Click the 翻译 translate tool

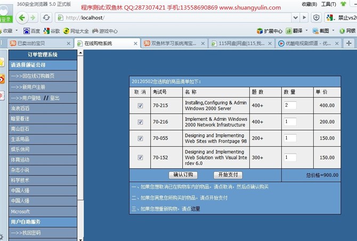(294, 31)
